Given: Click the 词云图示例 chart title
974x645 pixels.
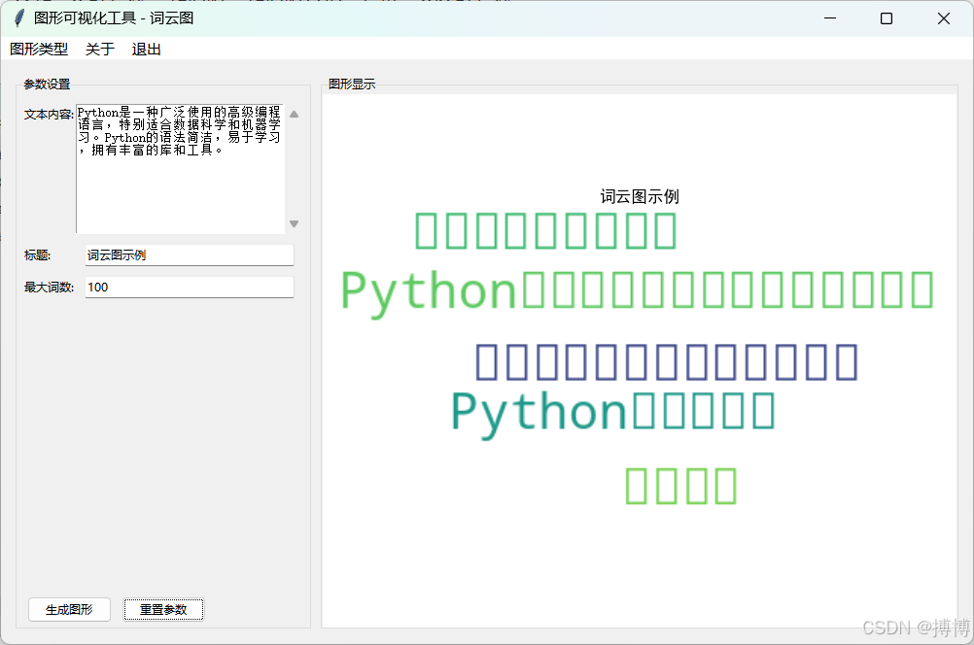Looking at the screenshot, I should (x=640, y=197).
